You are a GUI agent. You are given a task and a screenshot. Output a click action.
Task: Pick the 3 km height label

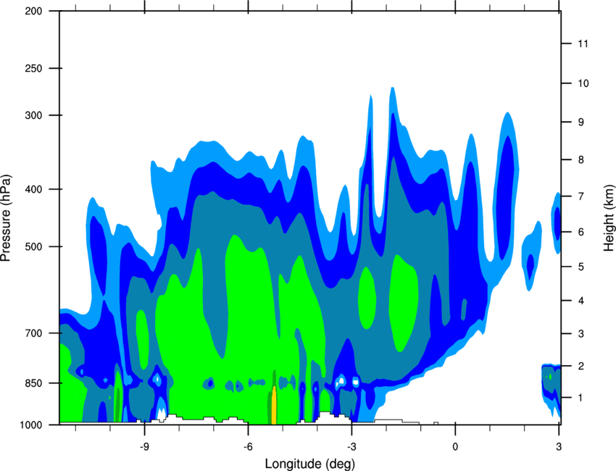[x=581, y=334]
